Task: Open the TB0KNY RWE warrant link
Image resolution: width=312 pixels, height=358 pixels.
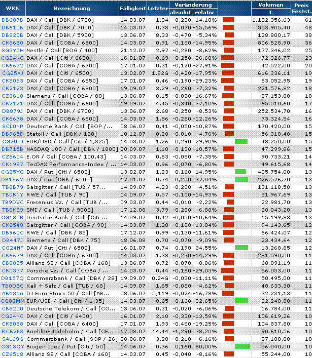Action: point(13,195)
